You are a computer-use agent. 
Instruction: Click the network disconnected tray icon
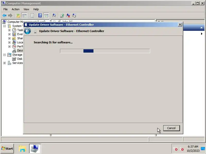coord(175,149)
